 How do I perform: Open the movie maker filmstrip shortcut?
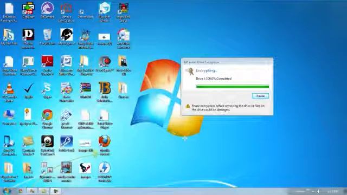(66, 172)
